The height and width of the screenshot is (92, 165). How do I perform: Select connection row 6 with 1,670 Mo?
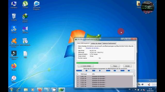pos(104,86)
